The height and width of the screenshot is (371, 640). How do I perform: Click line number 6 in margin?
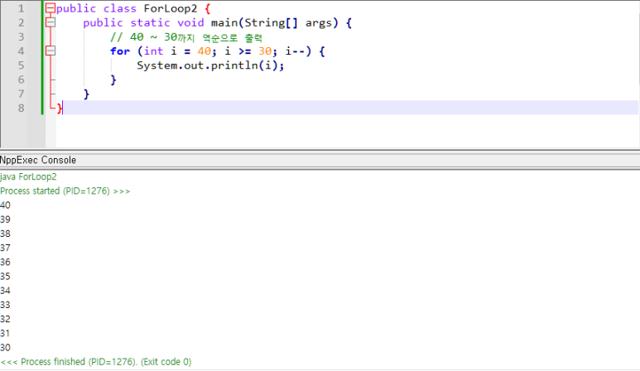click(x=21, y=80)
